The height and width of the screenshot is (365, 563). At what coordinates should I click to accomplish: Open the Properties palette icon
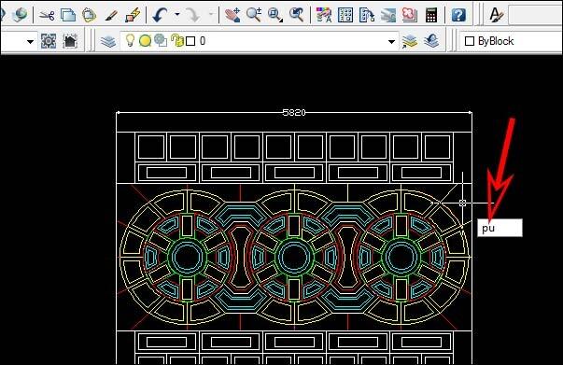tap(323, 15)
